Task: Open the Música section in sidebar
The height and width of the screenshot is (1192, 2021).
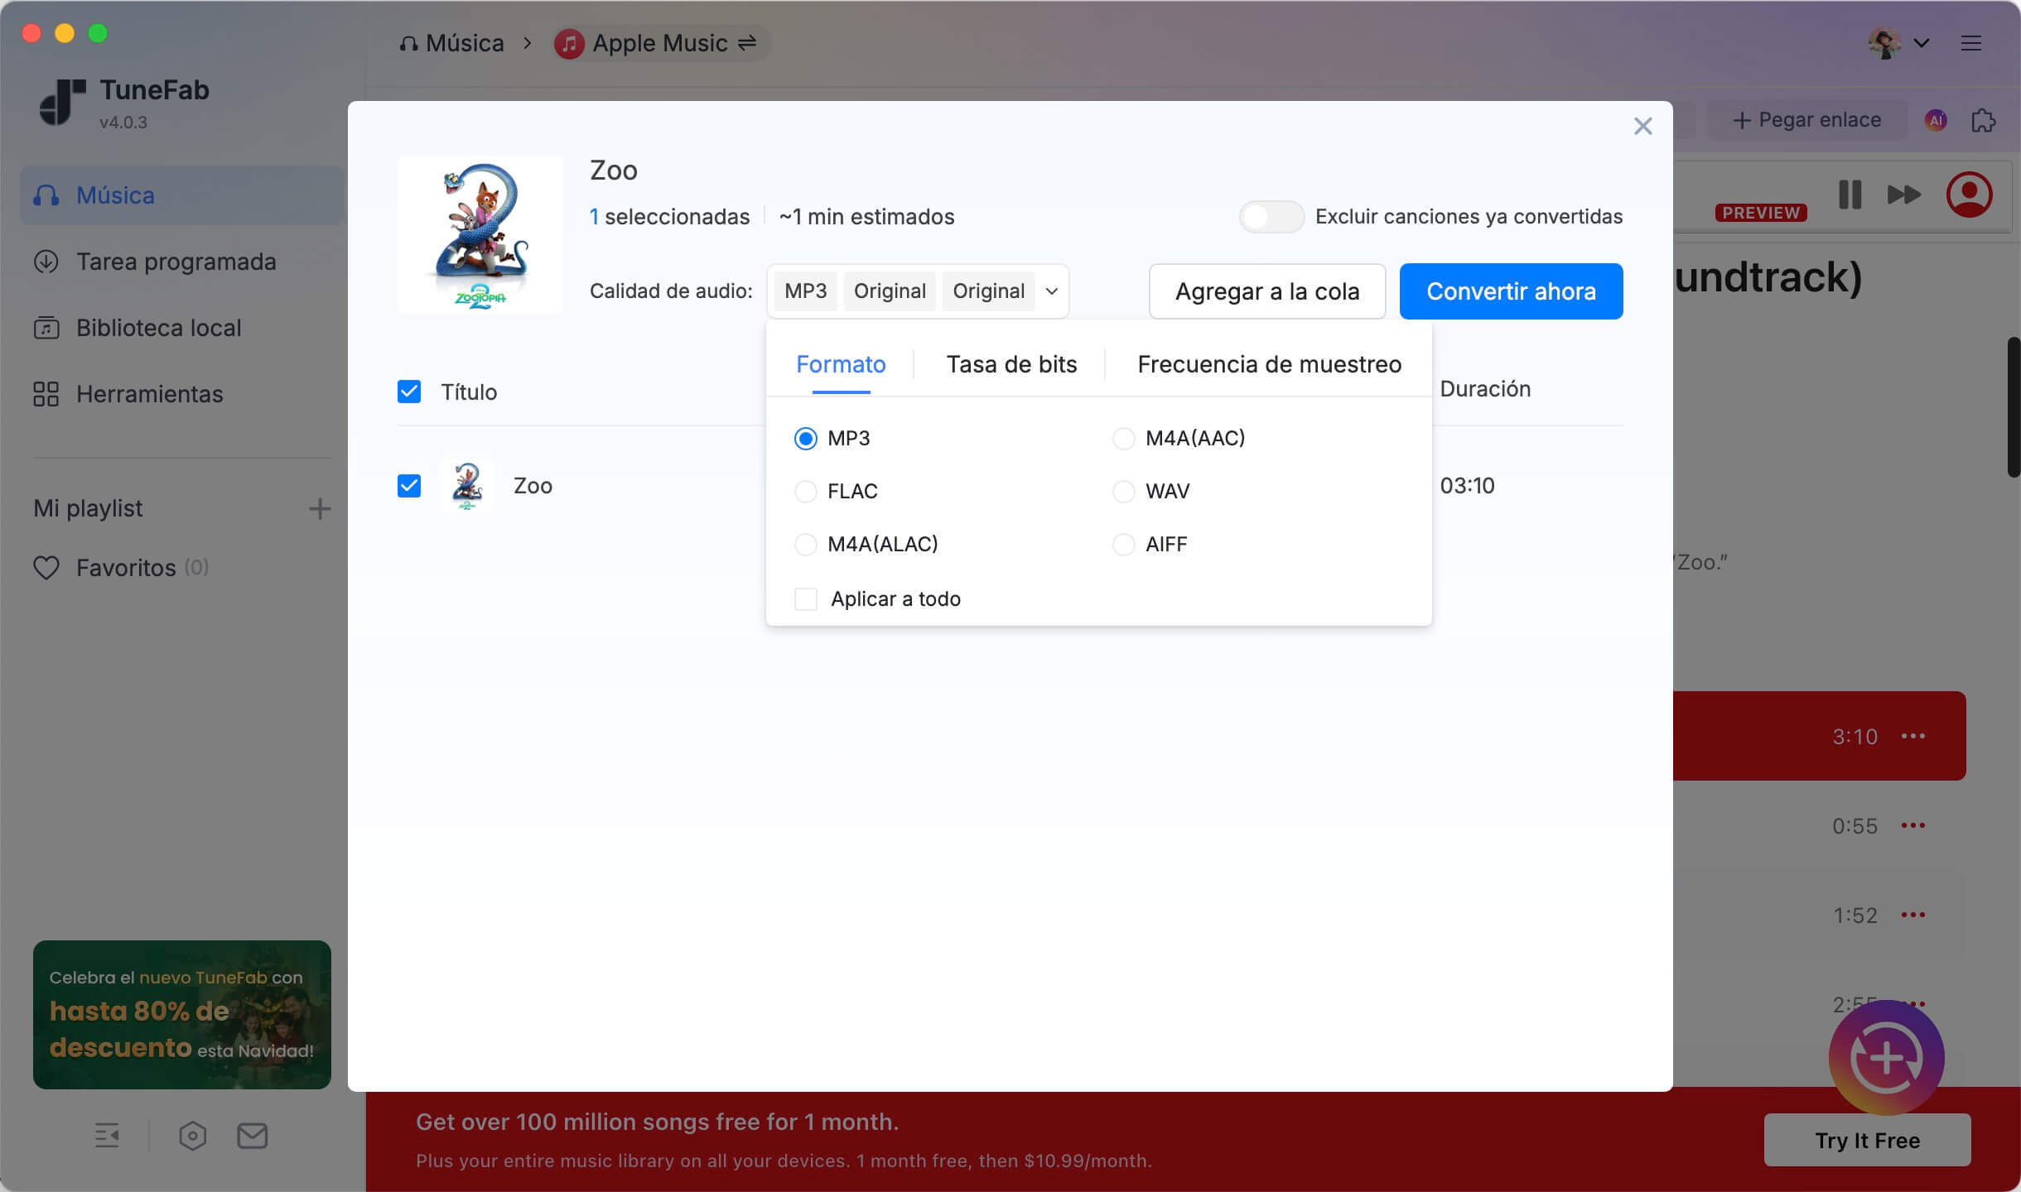Action: point(115,195)
